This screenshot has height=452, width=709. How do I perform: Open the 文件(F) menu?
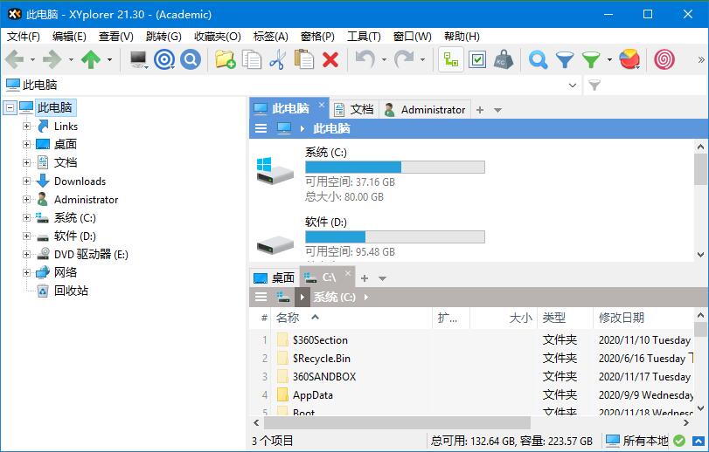click(x=23, y=36)
